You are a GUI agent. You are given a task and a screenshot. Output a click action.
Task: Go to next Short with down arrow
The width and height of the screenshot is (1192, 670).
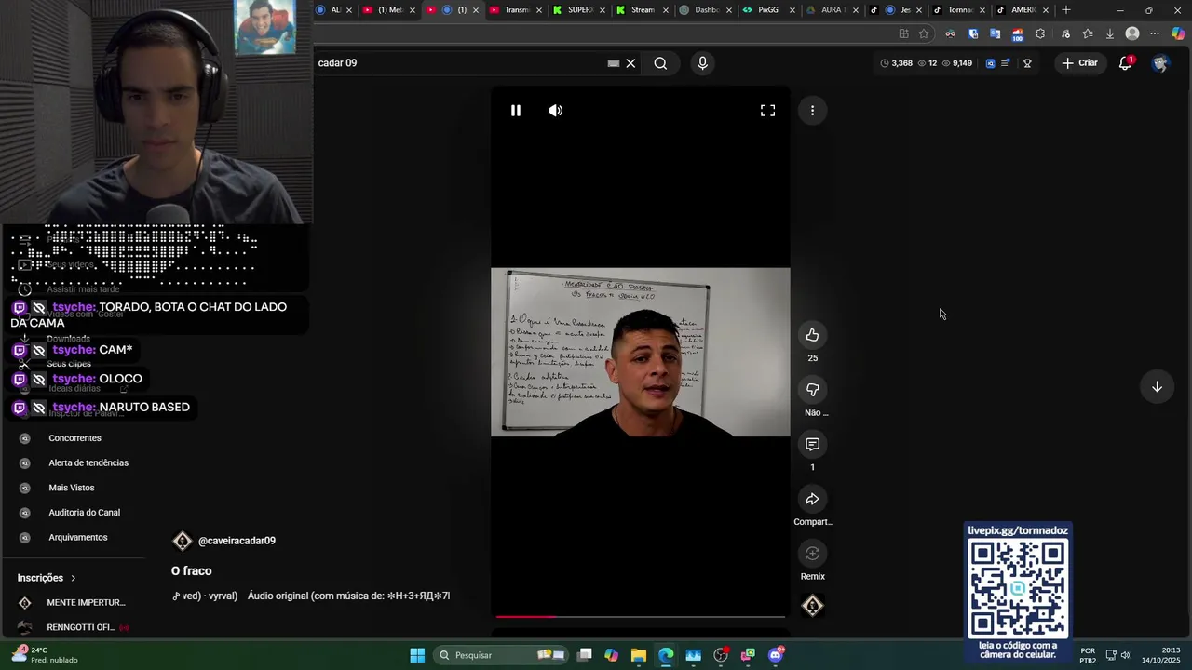1157,387
